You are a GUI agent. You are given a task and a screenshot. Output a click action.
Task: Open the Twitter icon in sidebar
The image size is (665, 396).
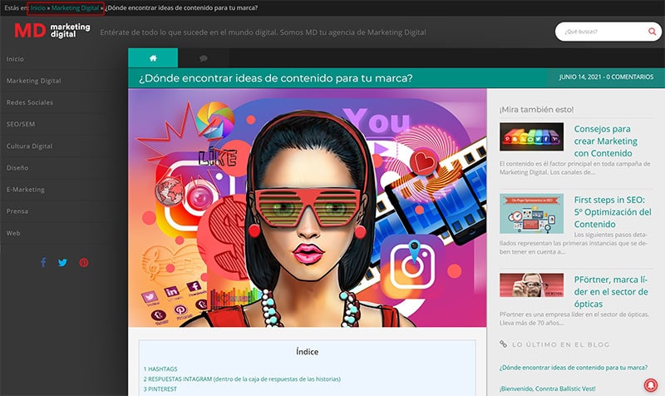(x=63, y=262)
